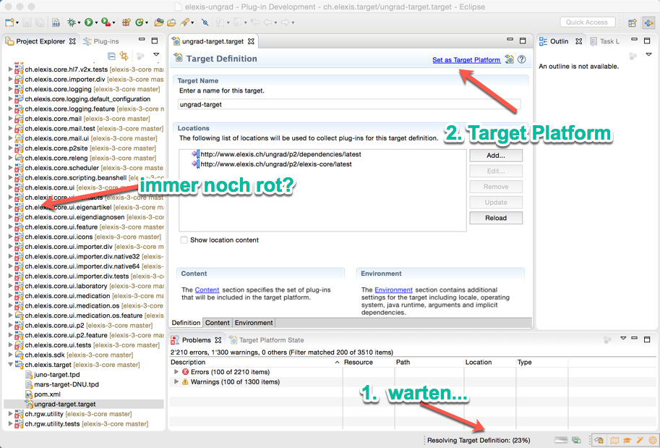Viewport: 660px width, 448px height.
Task: Click the tag icon in the status bar
Action: pos(600,441)
